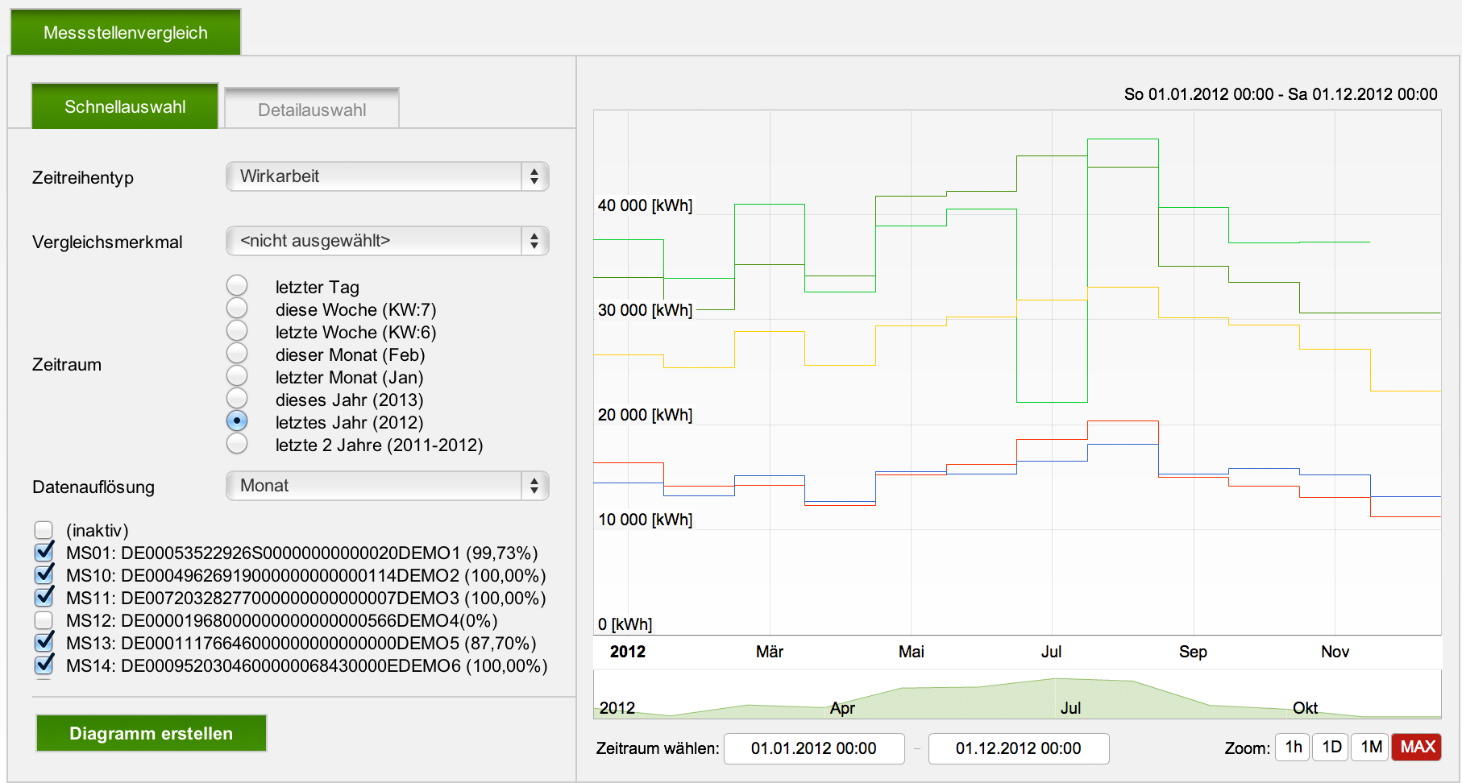Uncheck the MS01 DEMO1 measuring point
Image resolution: width=1462 pixels, height=783 pixels.
[x=44, y=553]
